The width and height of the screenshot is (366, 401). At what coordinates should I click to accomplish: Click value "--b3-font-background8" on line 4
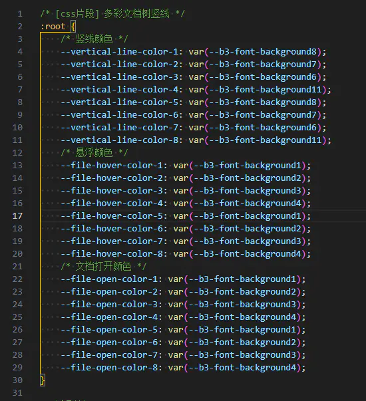click(x=263, y=52)
